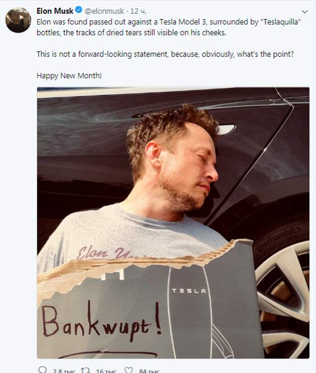The width and height of the screenshot is (316, 373).
Task: Click the 'Happy New Month!' line
Action: [69, 75]
